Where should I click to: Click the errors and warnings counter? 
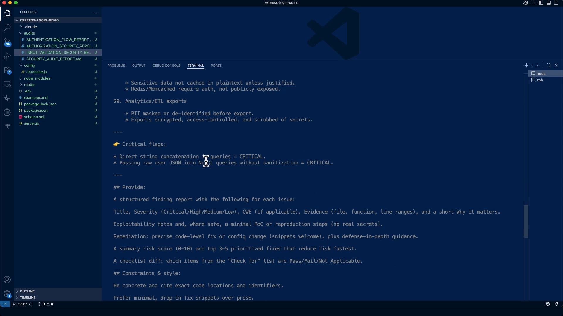coord(45,304)
